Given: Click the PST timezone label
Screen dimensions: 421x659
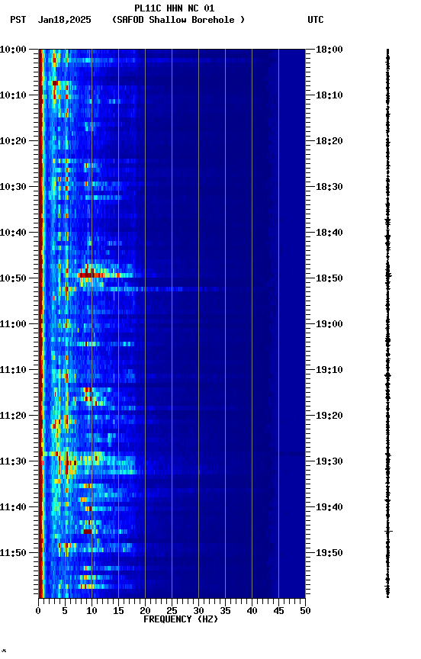Looking at the screenshot, I should point(18,20).
